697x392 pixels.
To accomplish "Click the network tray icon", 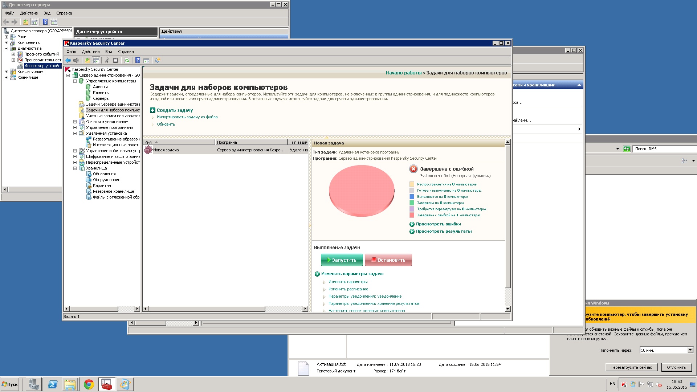I will coord(650,384).
